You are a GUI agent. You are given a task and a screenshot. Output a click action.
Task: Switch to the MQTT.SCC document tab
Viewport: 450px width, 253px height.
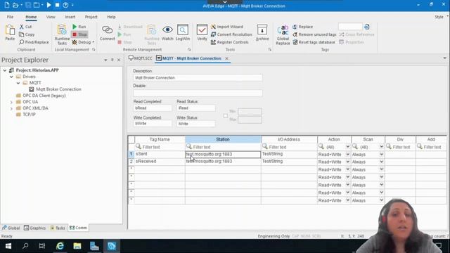click(x=141, y=58)
